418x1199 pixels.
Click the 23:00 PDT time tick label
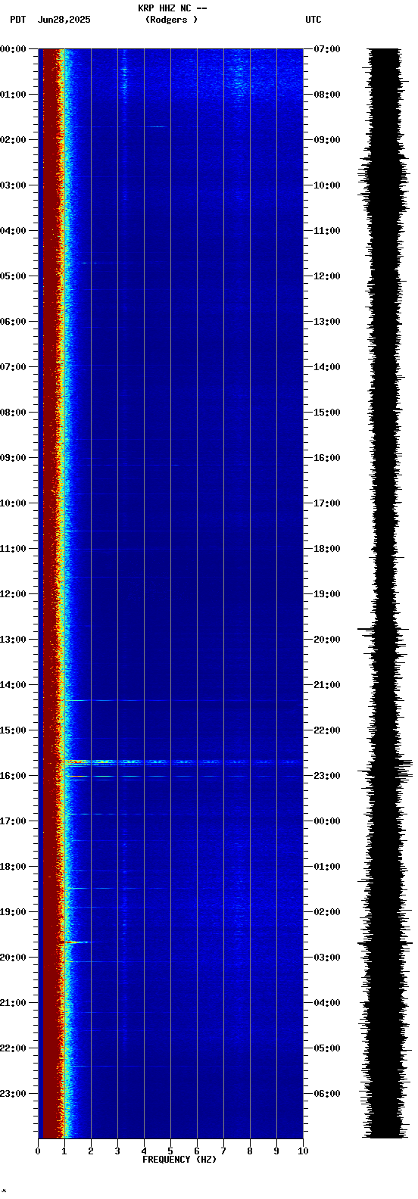pyautogui.click(x=13, y=1094)
